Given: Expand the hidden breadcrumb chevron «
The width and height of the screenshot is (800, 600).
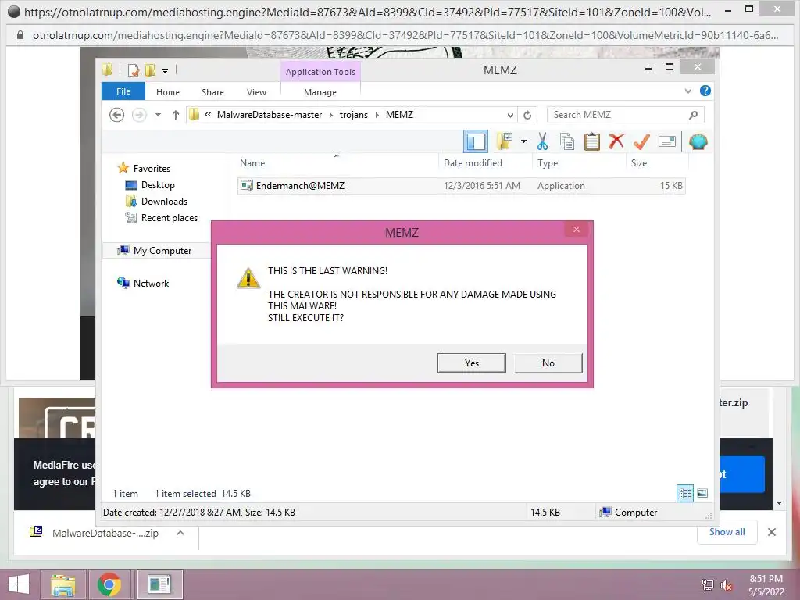Looking at the screenshot, I should 208,115.
